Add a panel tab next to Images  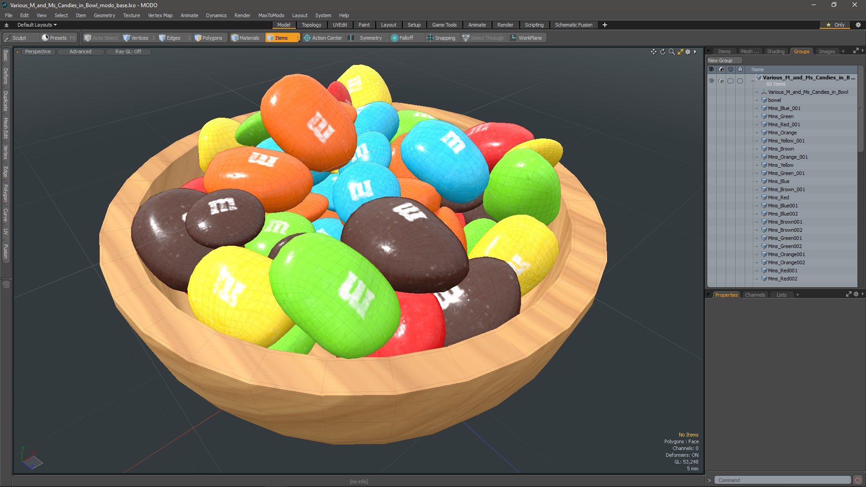(843, 51)
